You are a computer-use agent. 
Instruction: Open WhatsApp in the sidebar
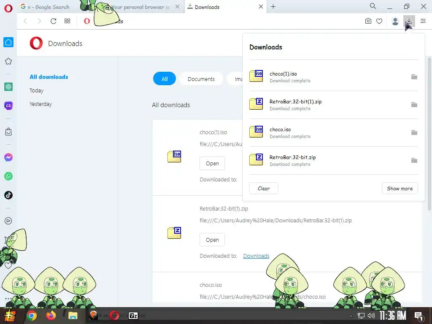coord(8,176)
